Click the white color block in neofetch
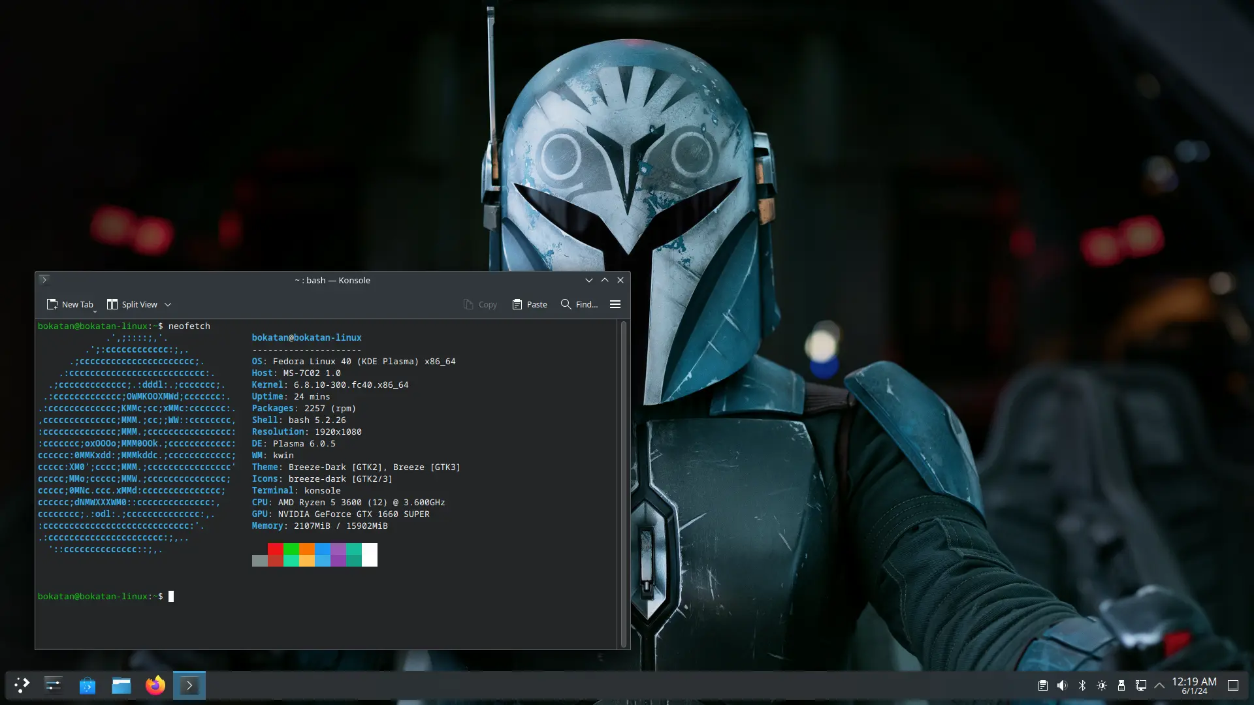The height and width of the screenshot is (705, 1254). point(370,555)
